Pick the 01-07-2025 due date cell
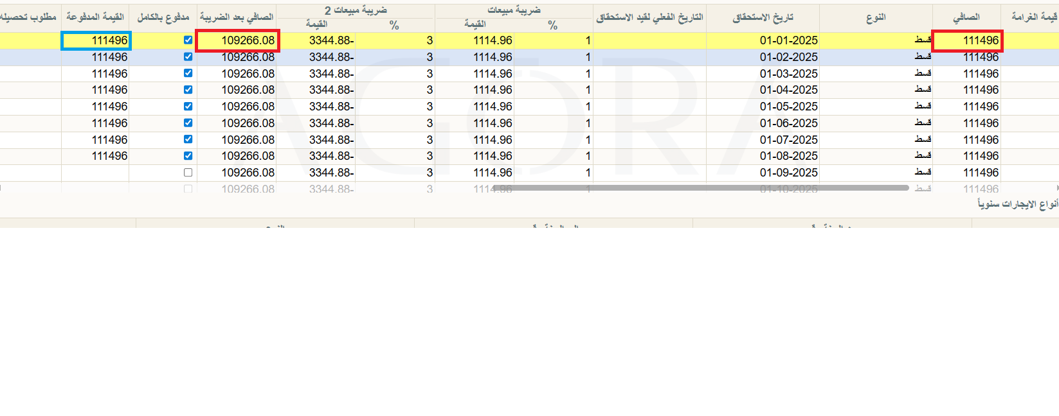1059x416 pixels. point(763,140)
